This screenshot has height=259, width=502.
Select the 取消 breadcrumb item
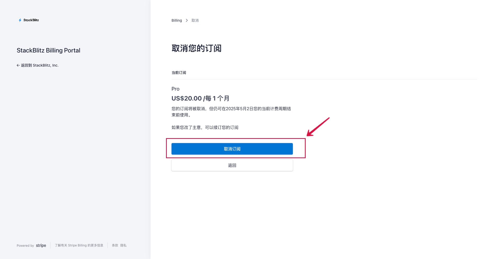195,20
